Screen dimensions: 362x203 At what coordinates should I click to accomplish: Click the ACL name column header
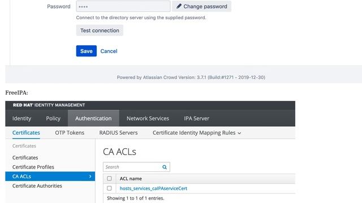[131, 179]
